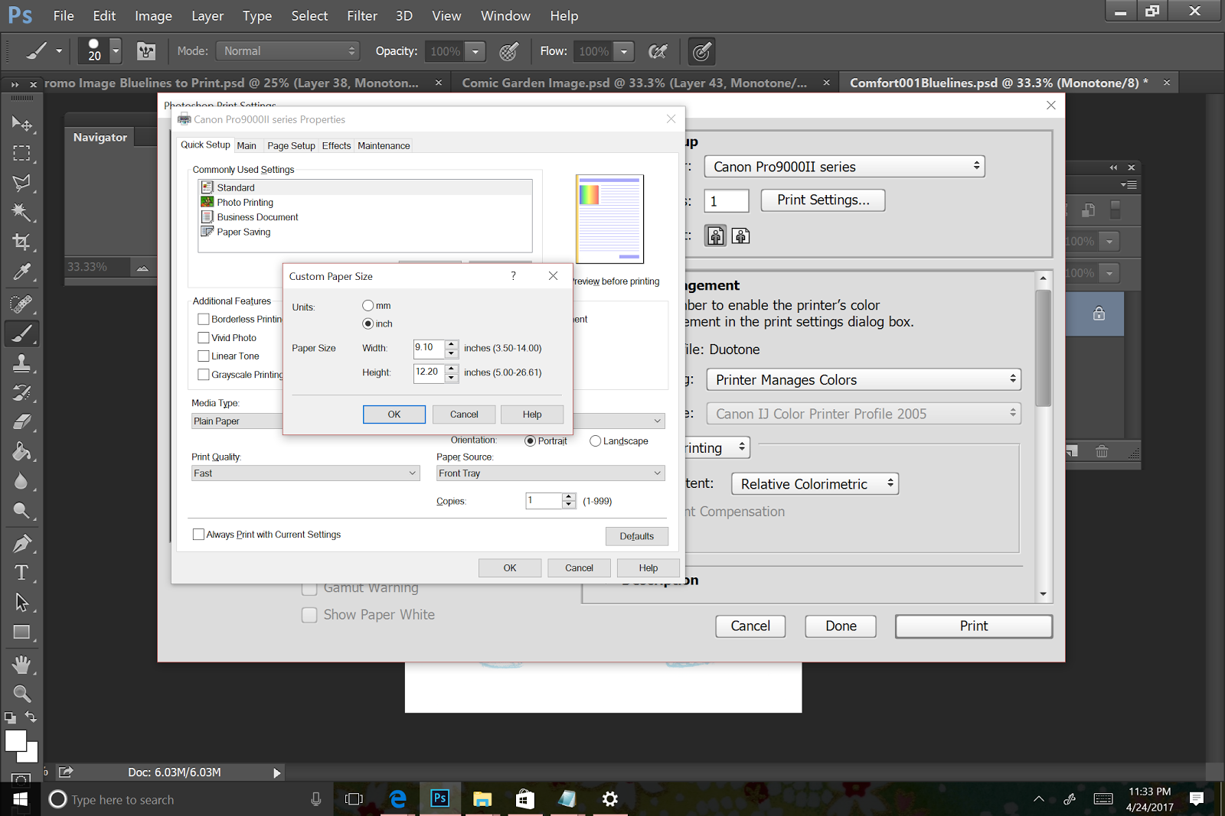Select inch units radio button
The image size is (1225, 816).
click(368, 323)
